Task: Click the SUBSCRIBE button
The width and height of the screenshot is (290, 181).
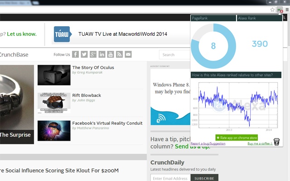Action: pyautogui.click(x=204, y=178)
